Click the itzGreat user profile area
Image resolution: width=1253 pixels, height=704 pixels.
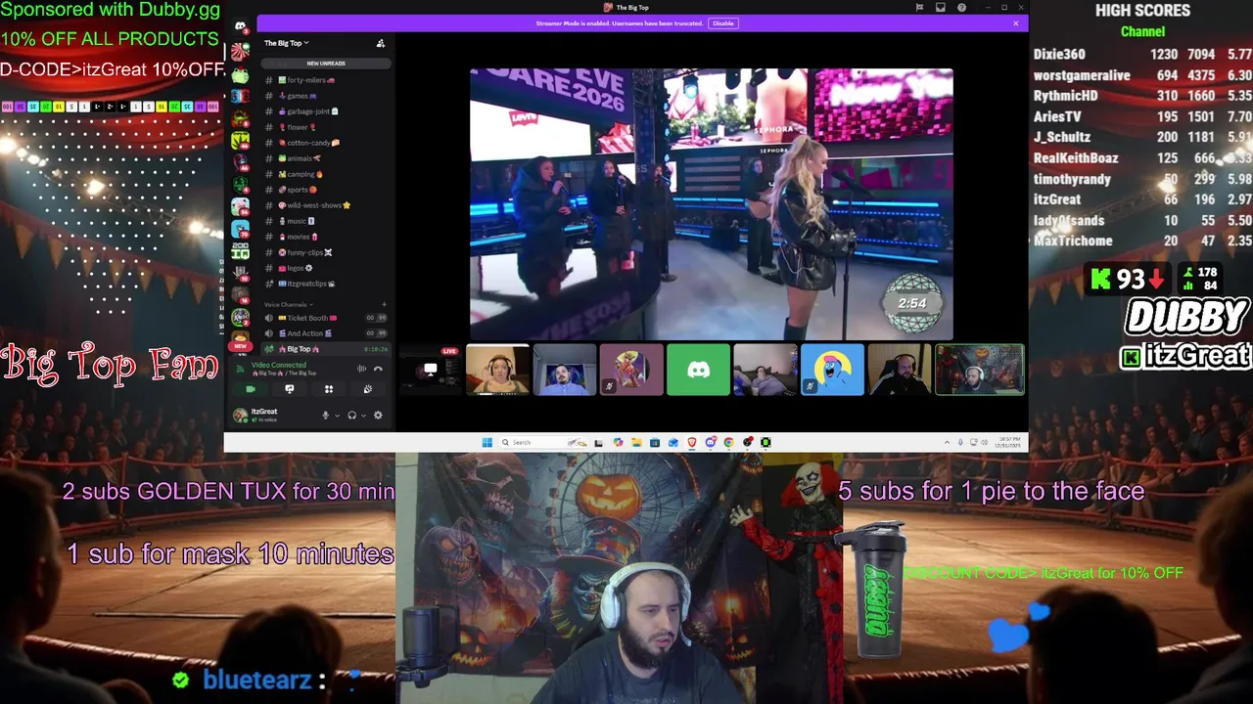pyautogui.click(x=256, y=416)
